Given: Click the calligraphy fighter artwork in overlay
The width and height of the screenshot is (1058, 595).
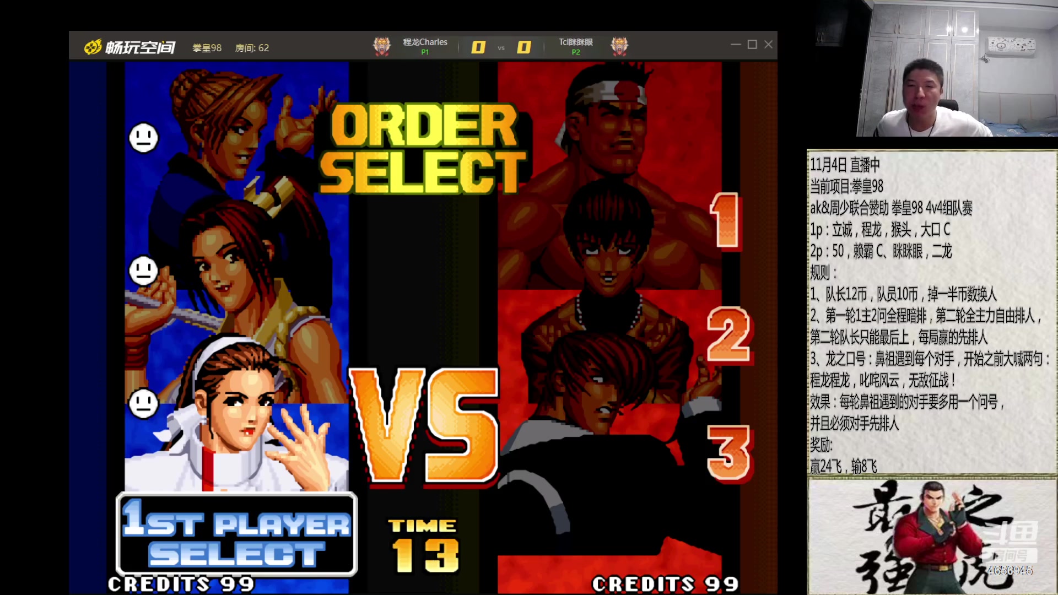Looking at the screenshot, I should 932,537.
